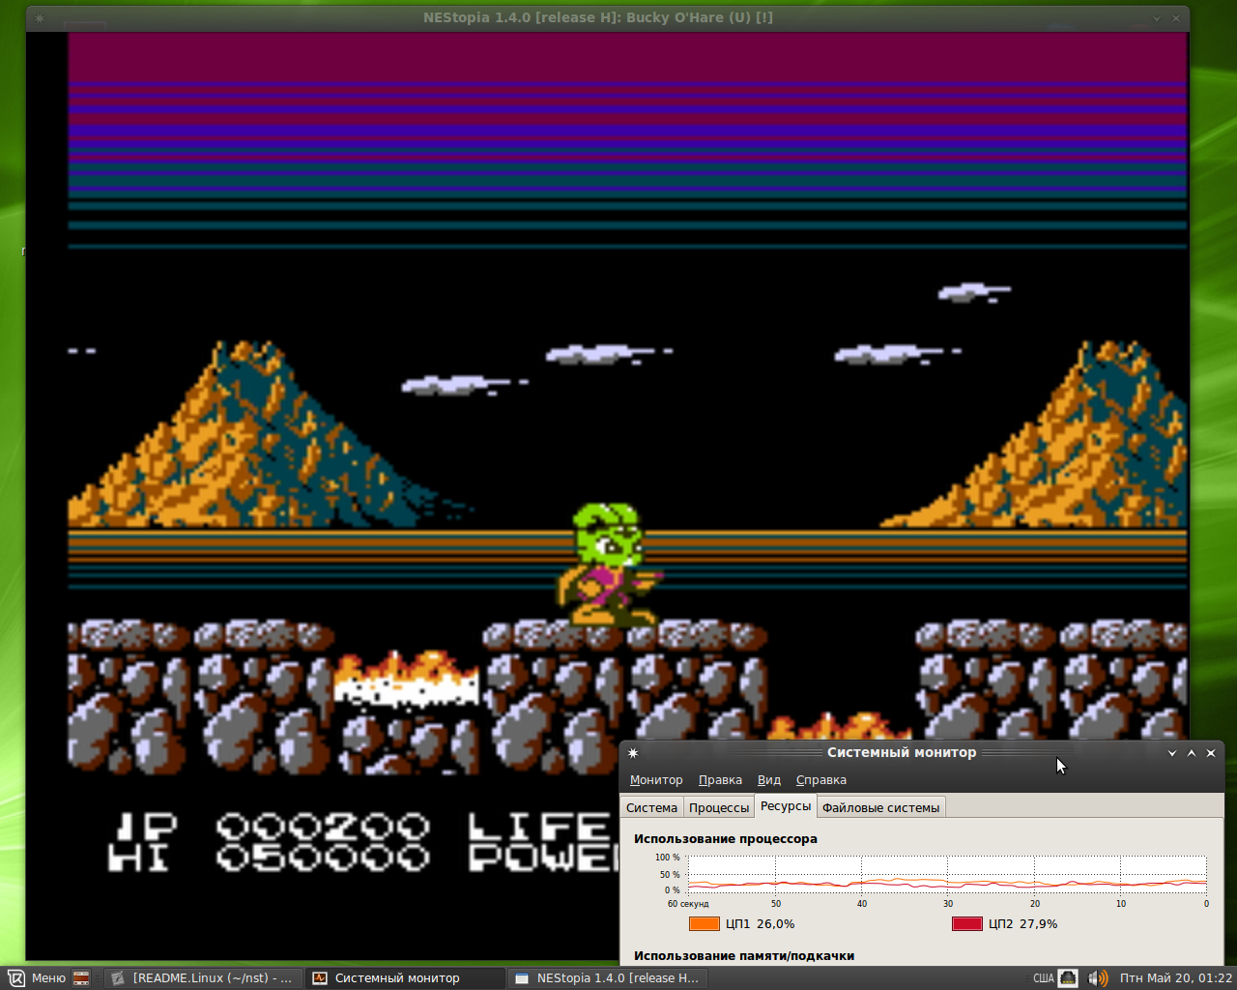Click the Использование процессора heading
Viewport: 1237px width, 990px height.
point(726,839)
